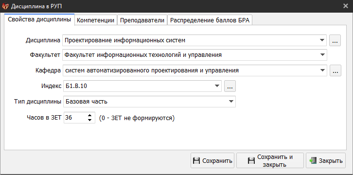Click the Б1.В.10 index value
Image resolution: width=353 pixels, height=175 pixels.
[76, 86]
